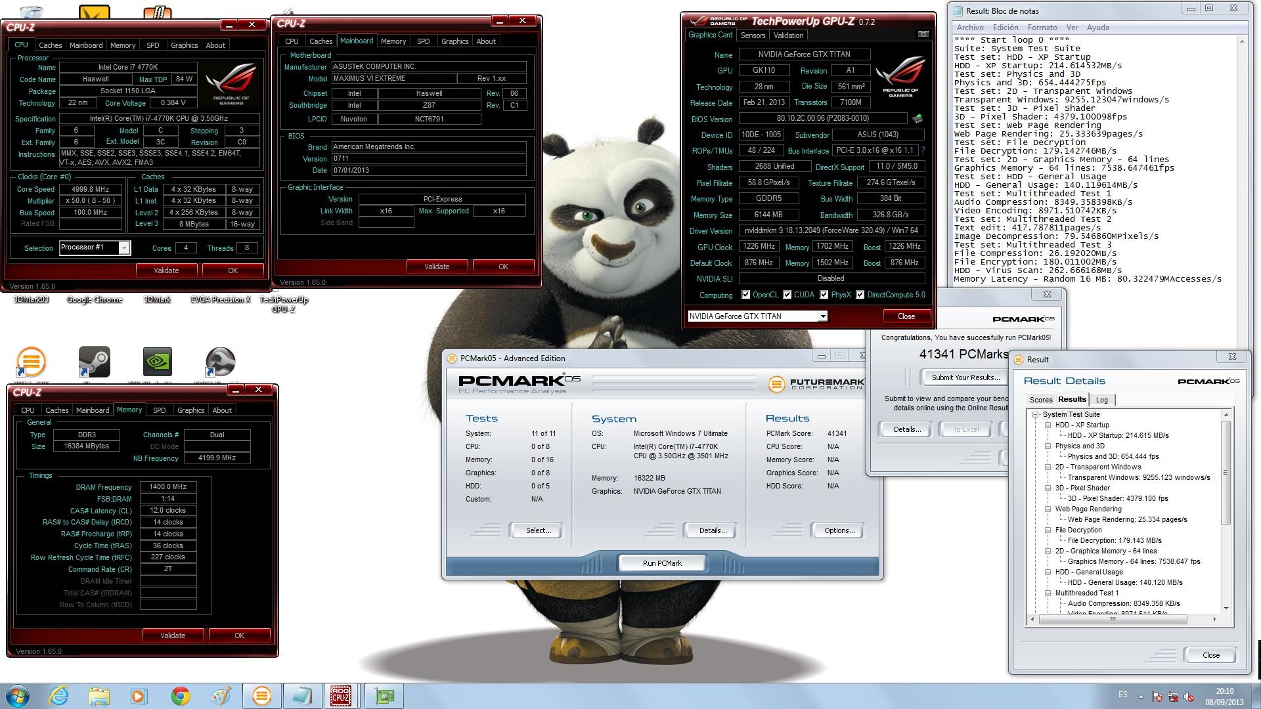Open the orange Futuremark desktop shortcut
Viewport: 1261px width, 709px height.
[x=31, y=362]
